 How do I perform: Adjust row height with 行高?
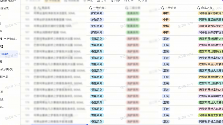click(x=129, y=1)
